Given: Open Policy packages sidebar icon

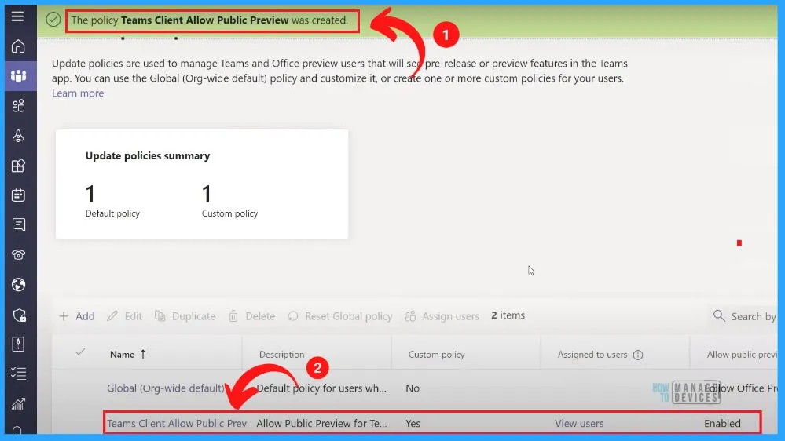Looking at the screenshot, I should pyautogui.click(x=19, y=344).
